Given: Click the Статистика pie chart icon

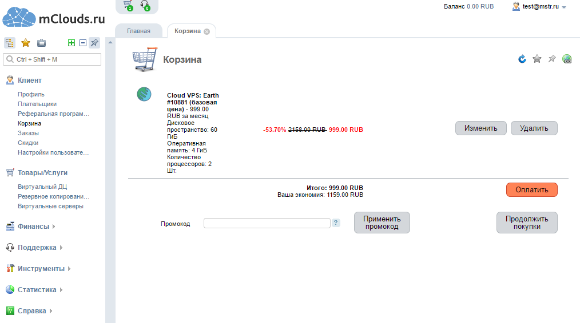Looking at the screenshot, I should pyautogui.click(x=10, y=289).
